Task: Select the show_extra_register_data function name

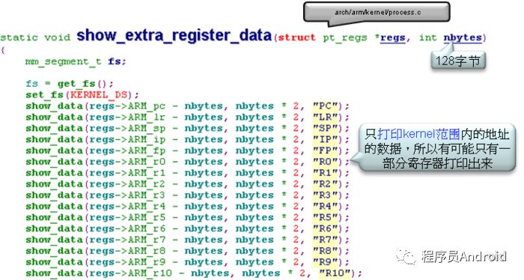Action: click(x=174, y=35)
